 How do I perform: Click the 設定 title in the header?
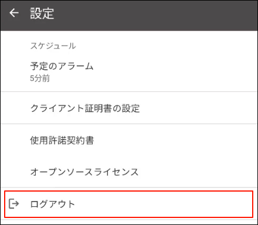pyautogui.click(x=42, y=13)
